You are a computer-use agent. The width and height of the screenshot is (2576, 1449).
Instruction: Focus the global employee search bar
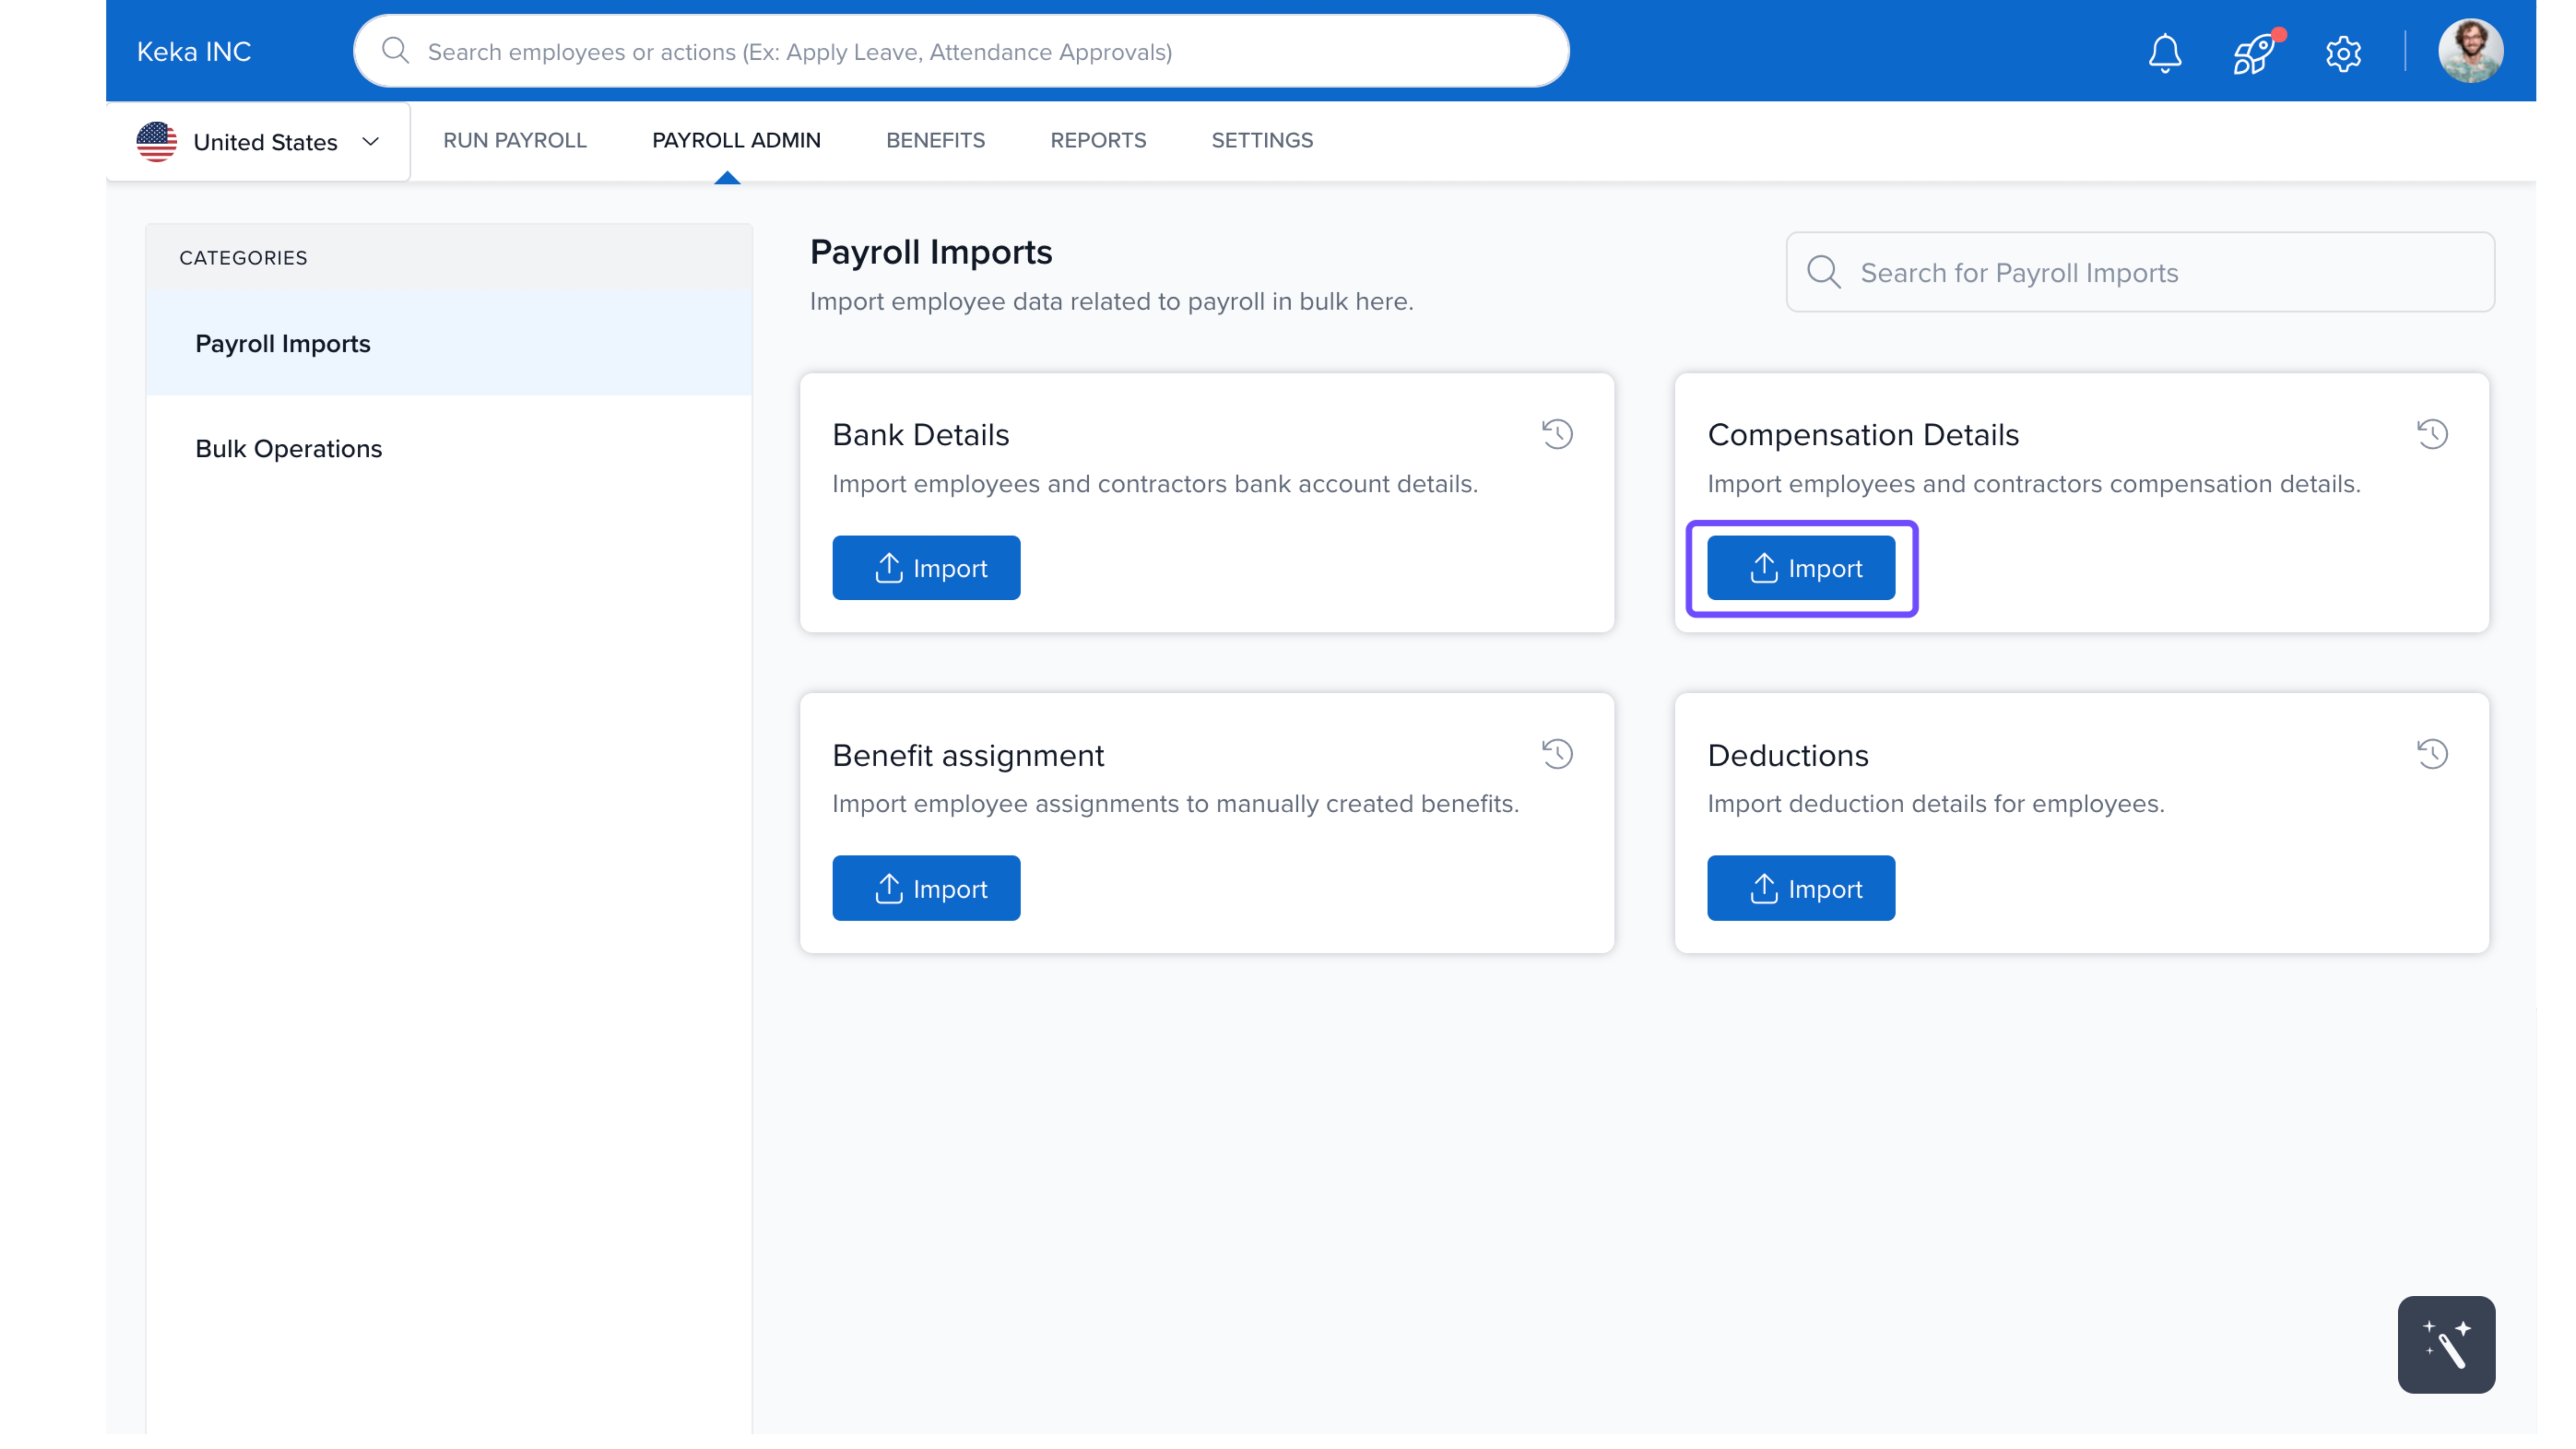click(960, 51)
